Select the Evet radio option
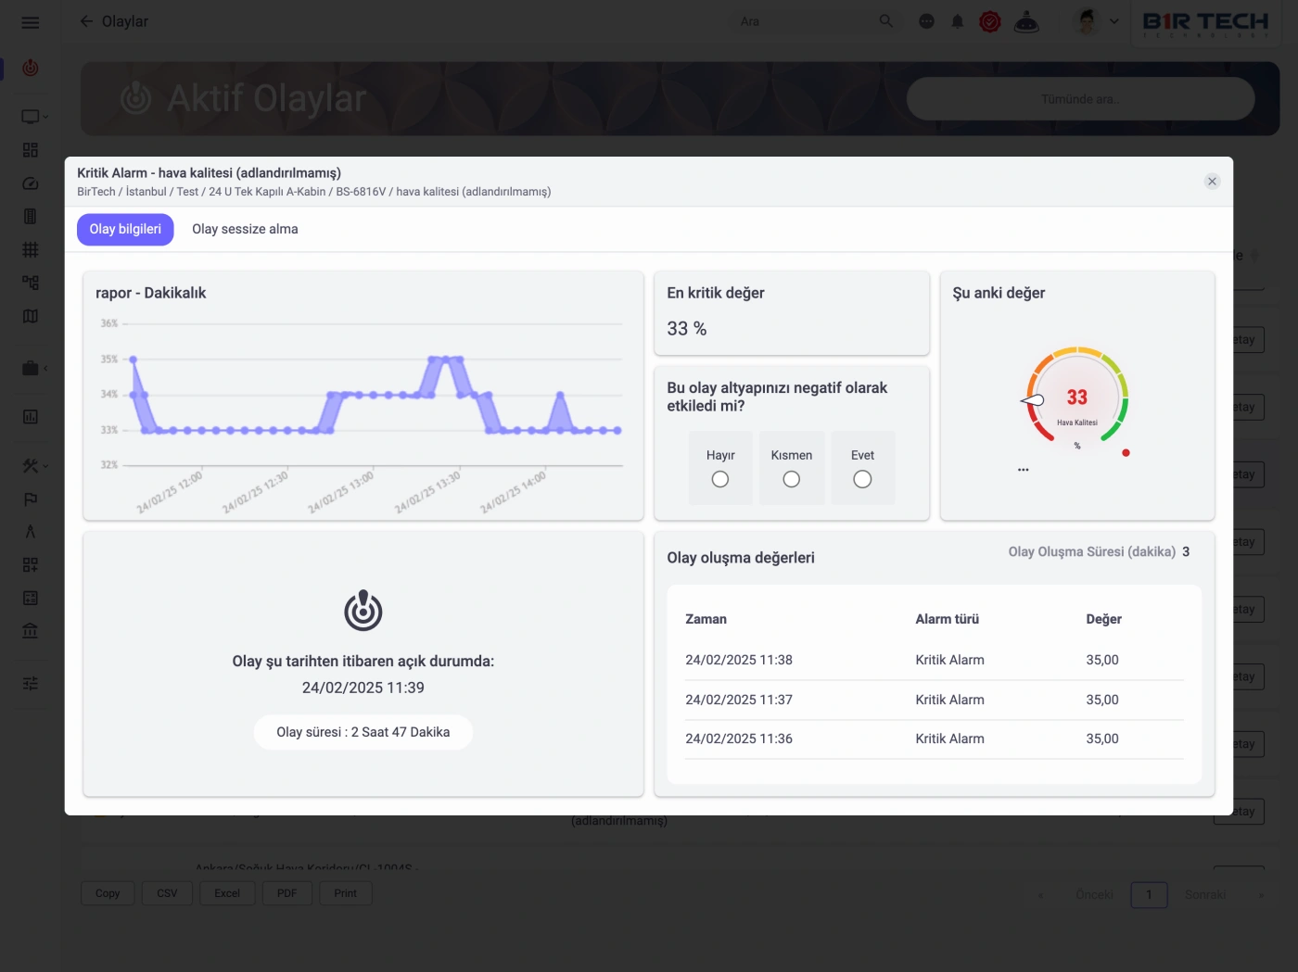The image size is (1298, 972). (x=862, y=479)
